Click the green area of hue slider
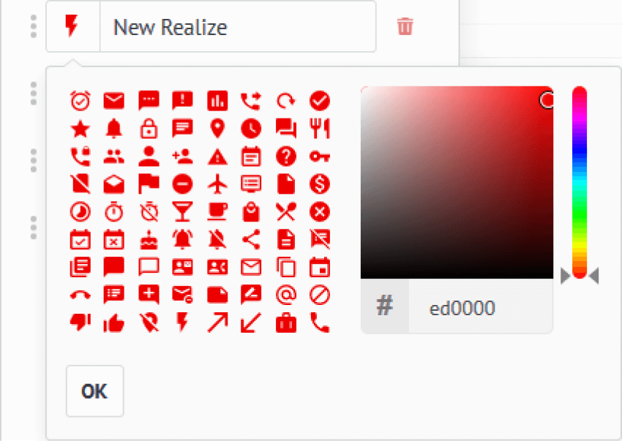This screenshot has height=441, width=622. coord(579,214)
